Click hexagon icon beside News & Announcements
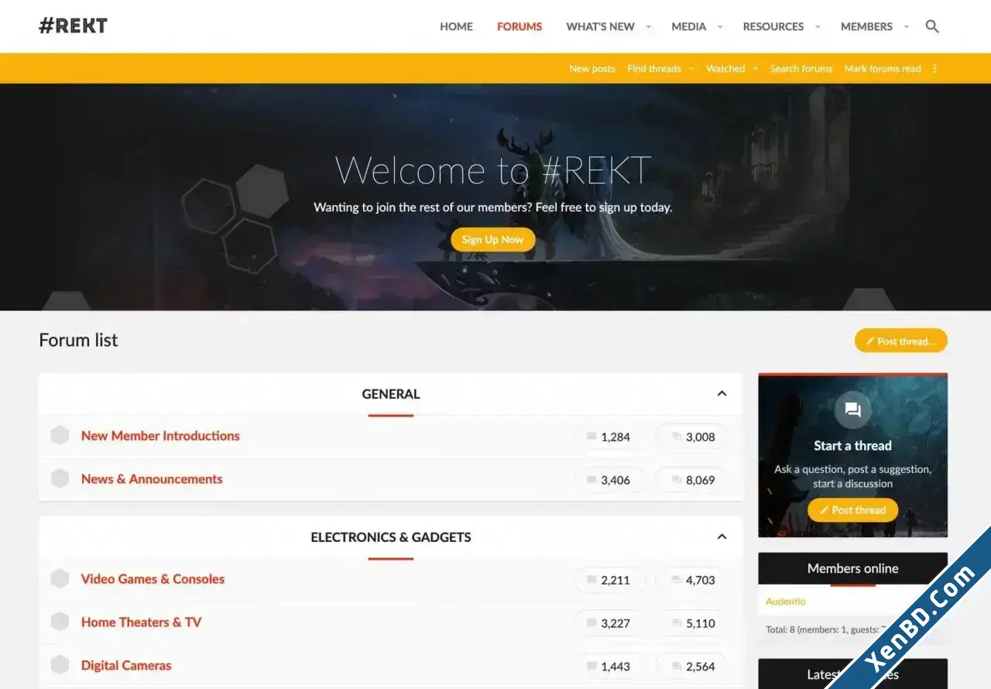The width and height of the screenshot is (991, 689). [x=60, y=479]
